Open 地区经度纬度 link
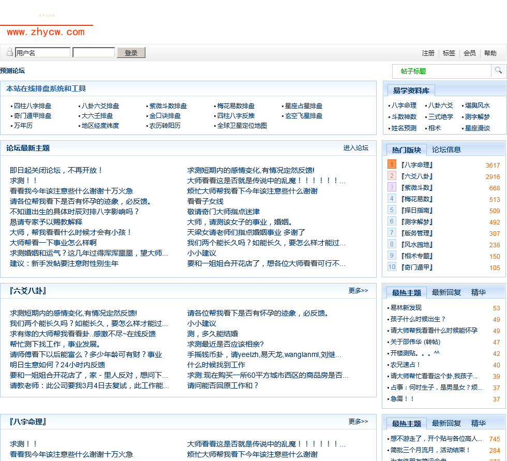This screenshot has width=507, height=461. (x=100, y=125)
